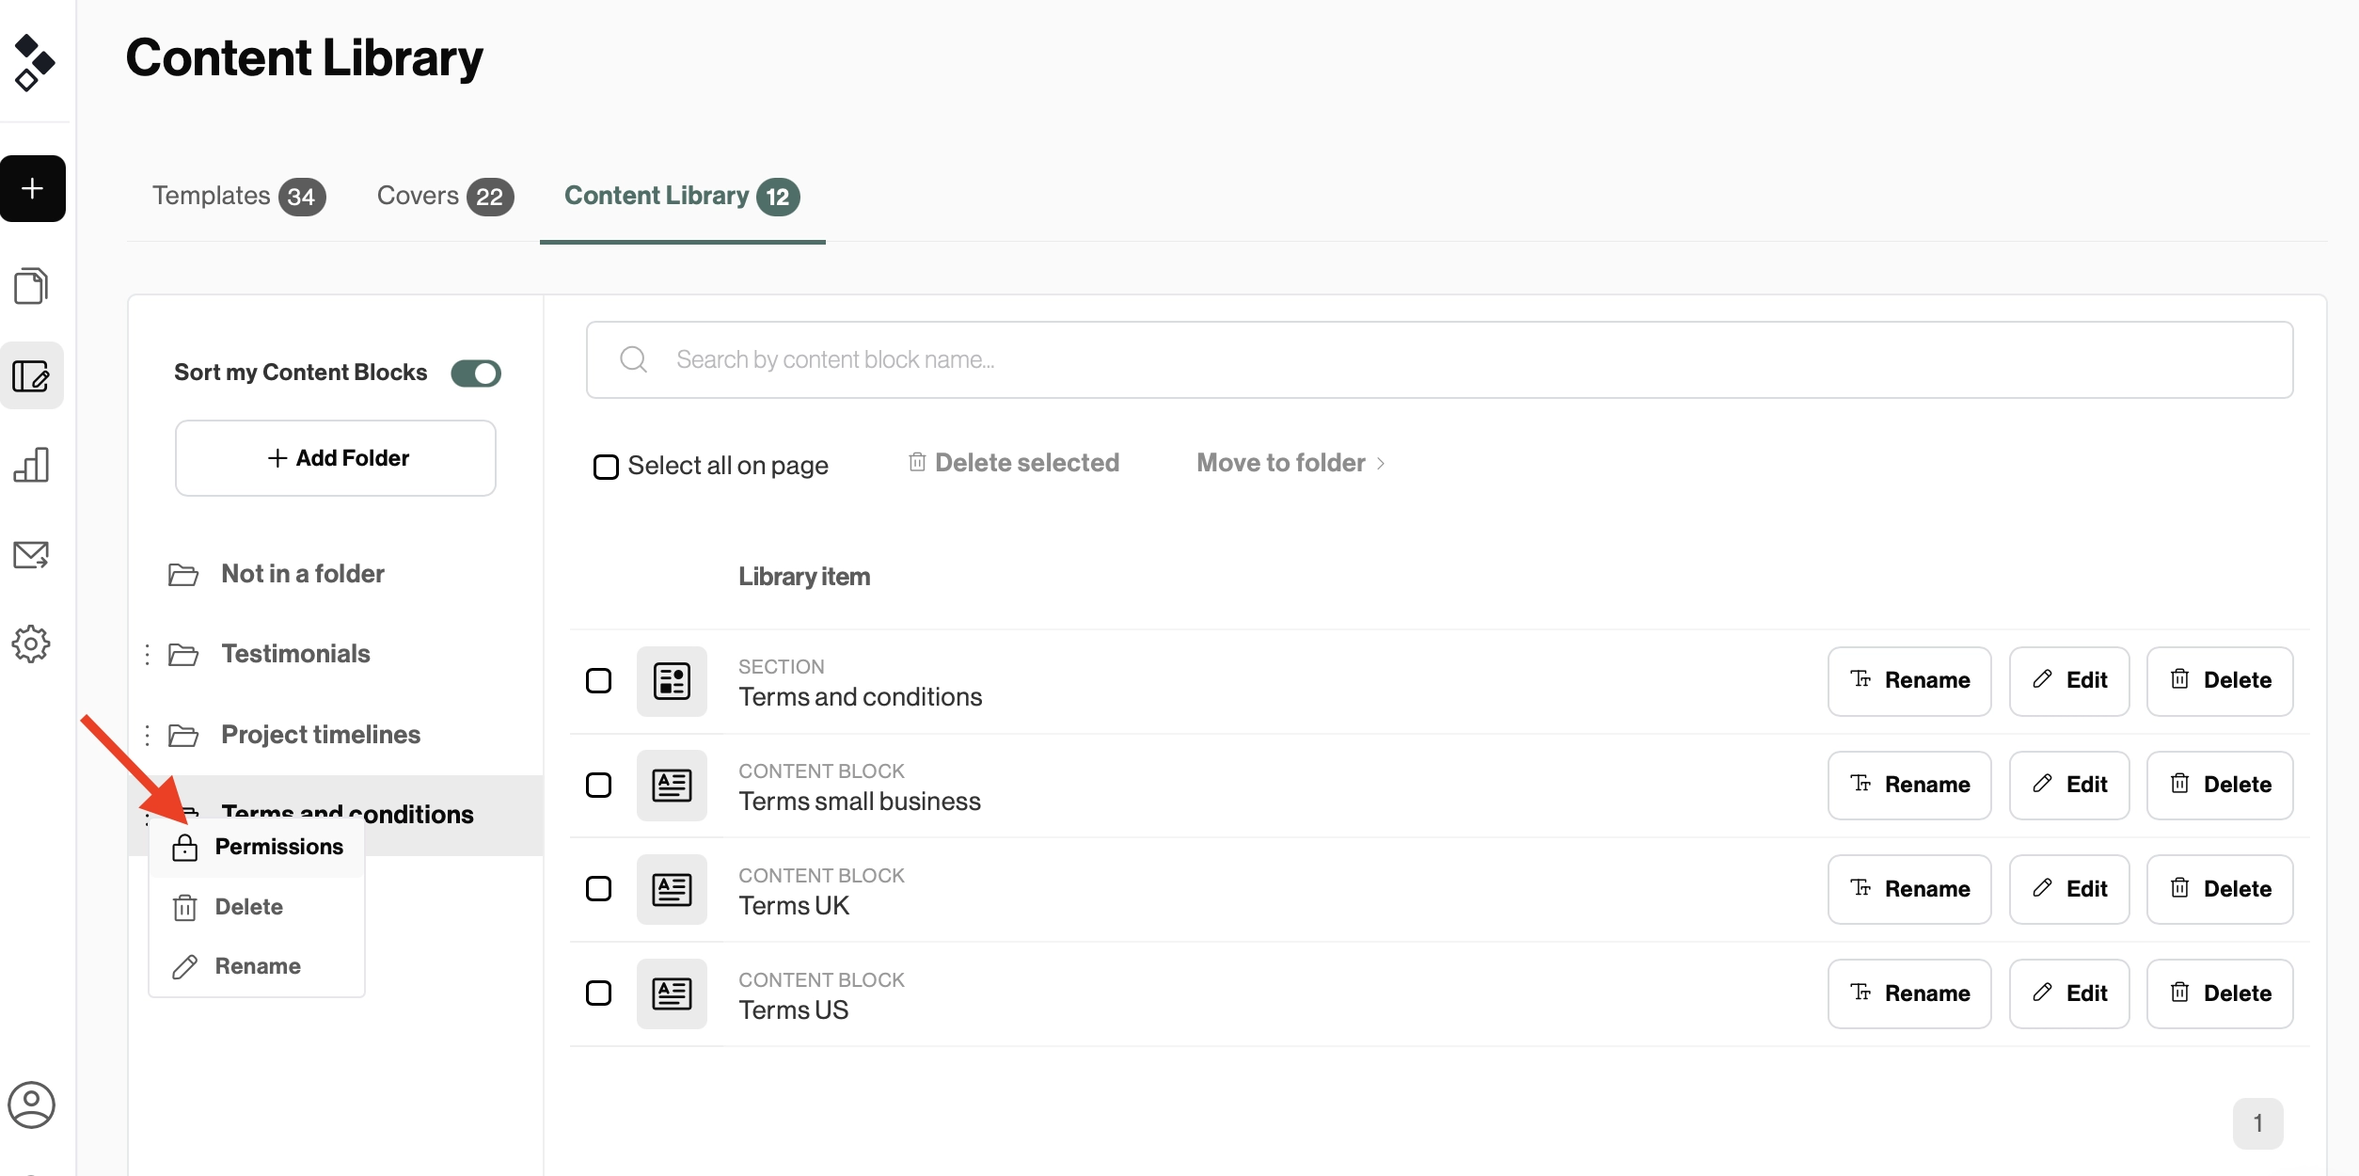Select Permissions in the context menu

pos(279,847)
